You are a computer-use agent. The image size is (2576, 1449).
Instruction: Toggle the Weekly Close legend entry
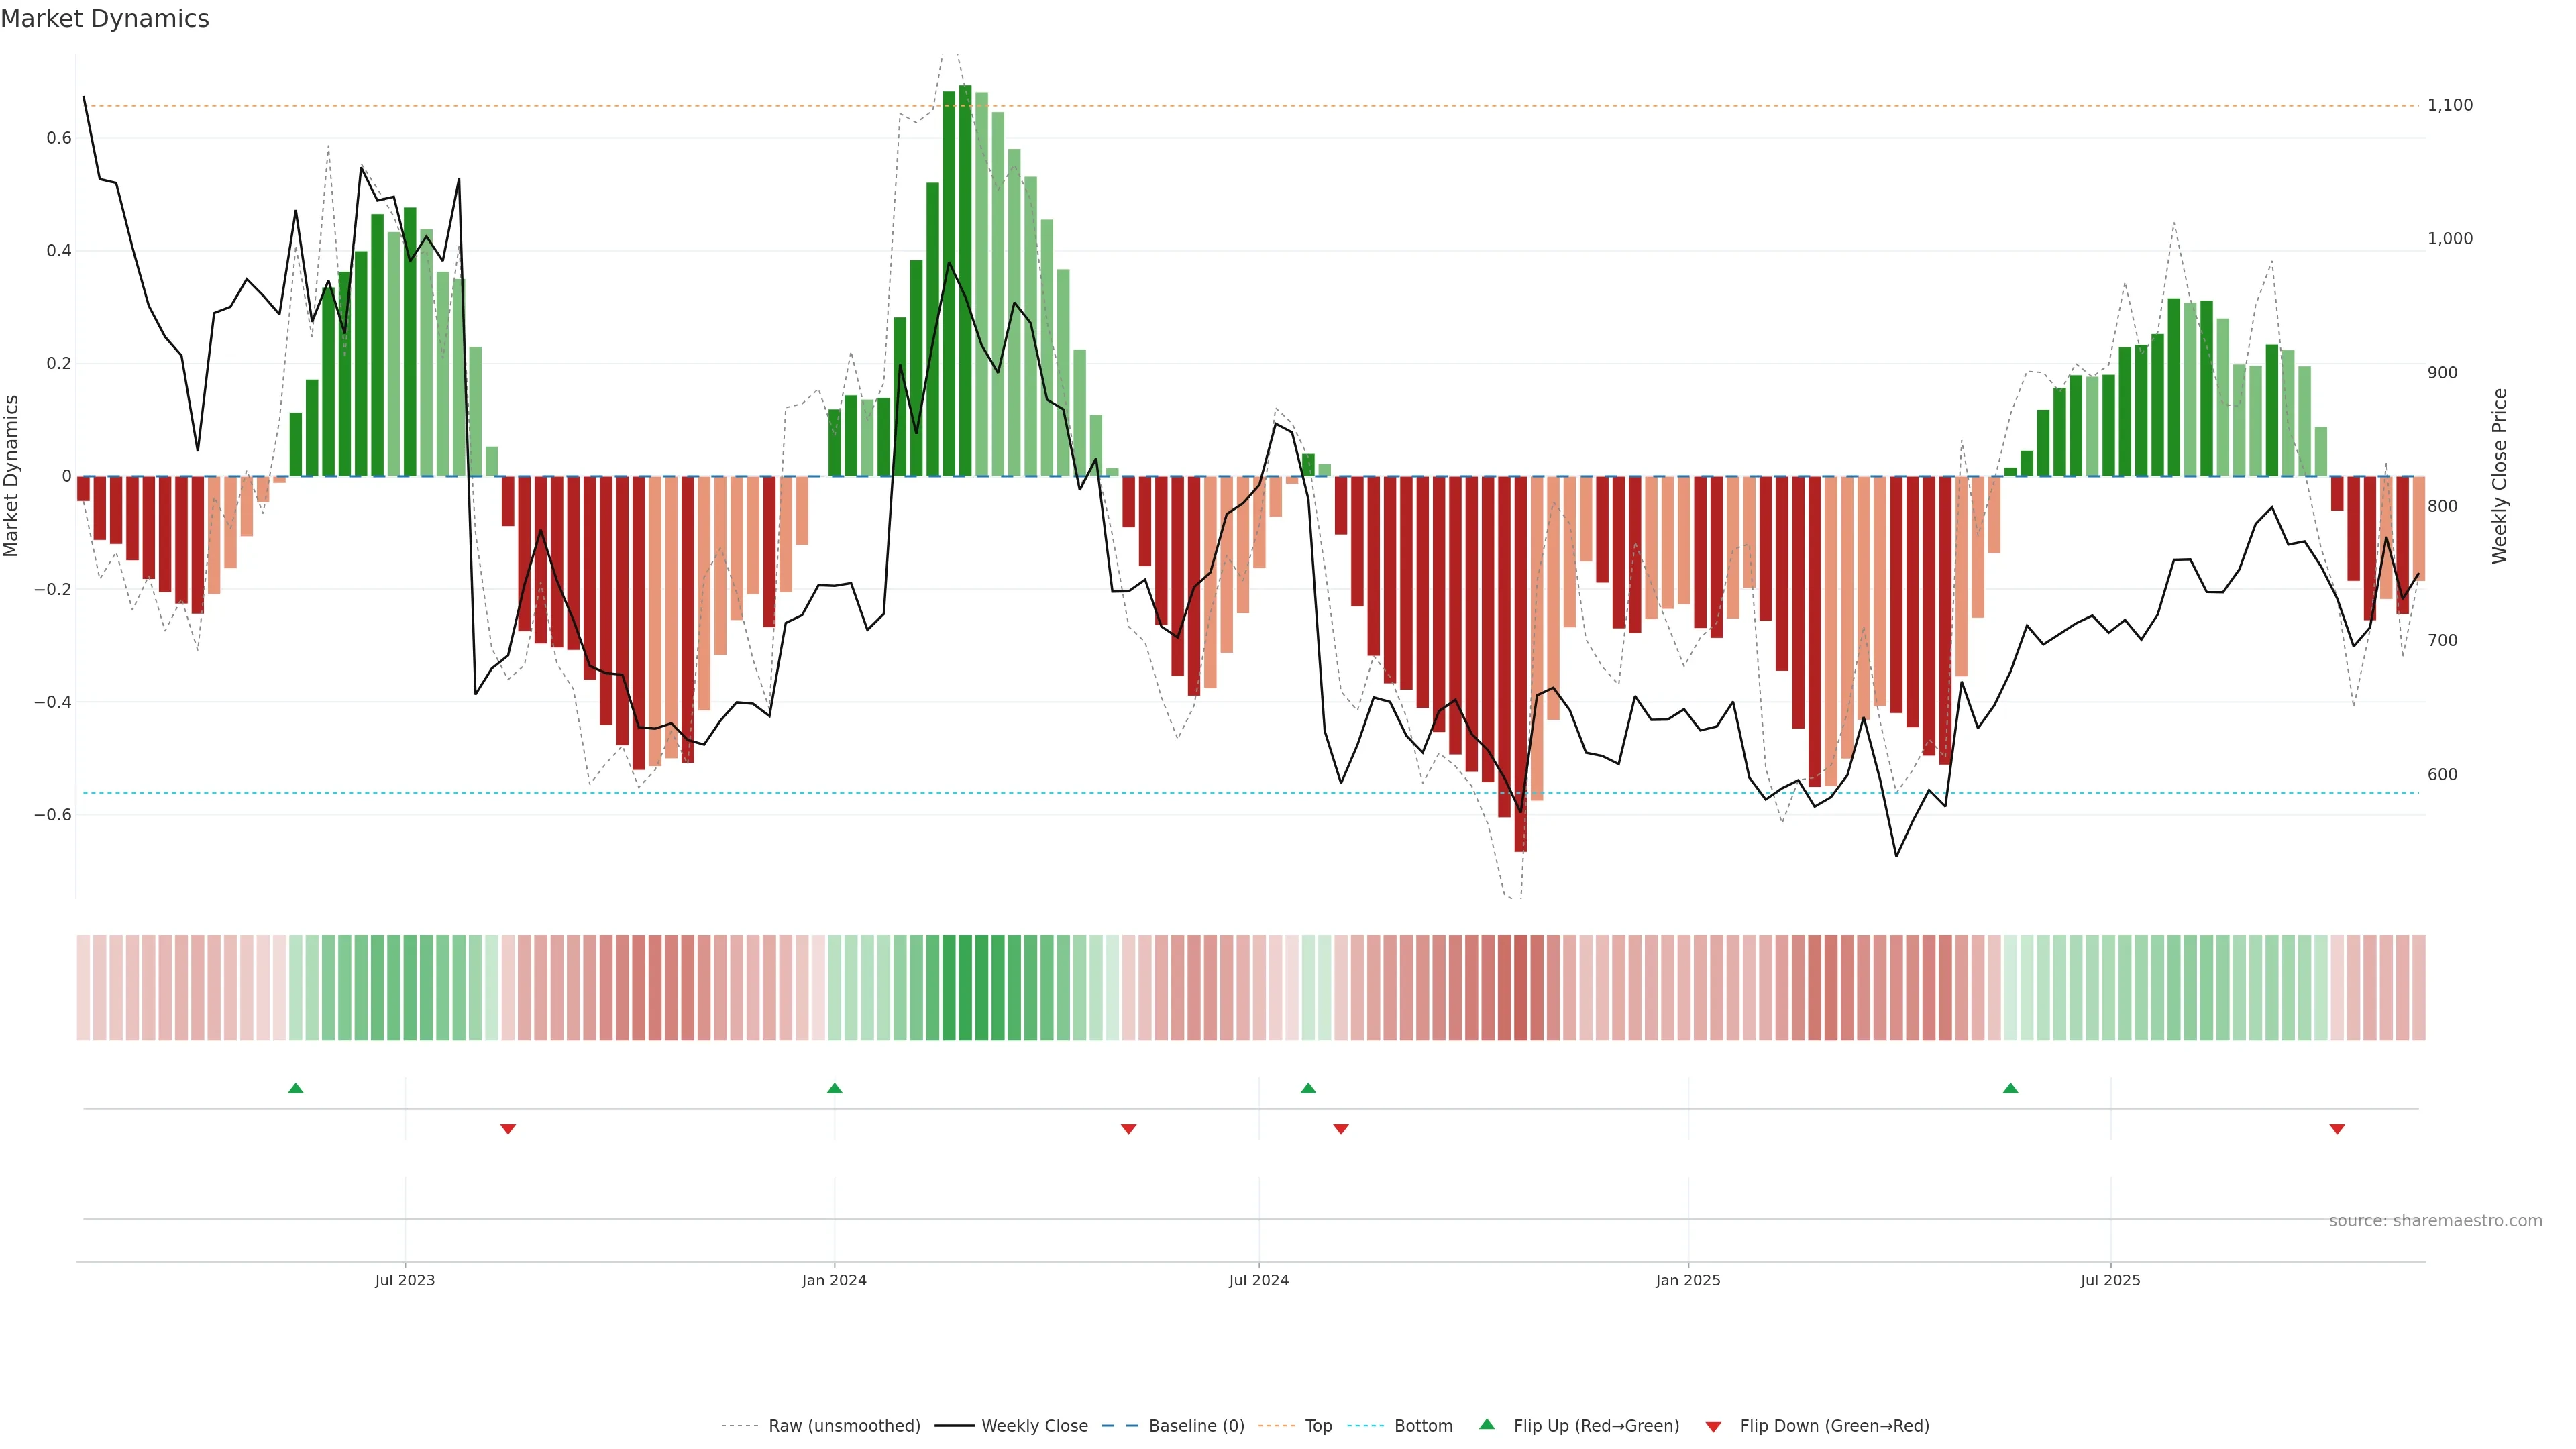click(x=1034, y=1426)
